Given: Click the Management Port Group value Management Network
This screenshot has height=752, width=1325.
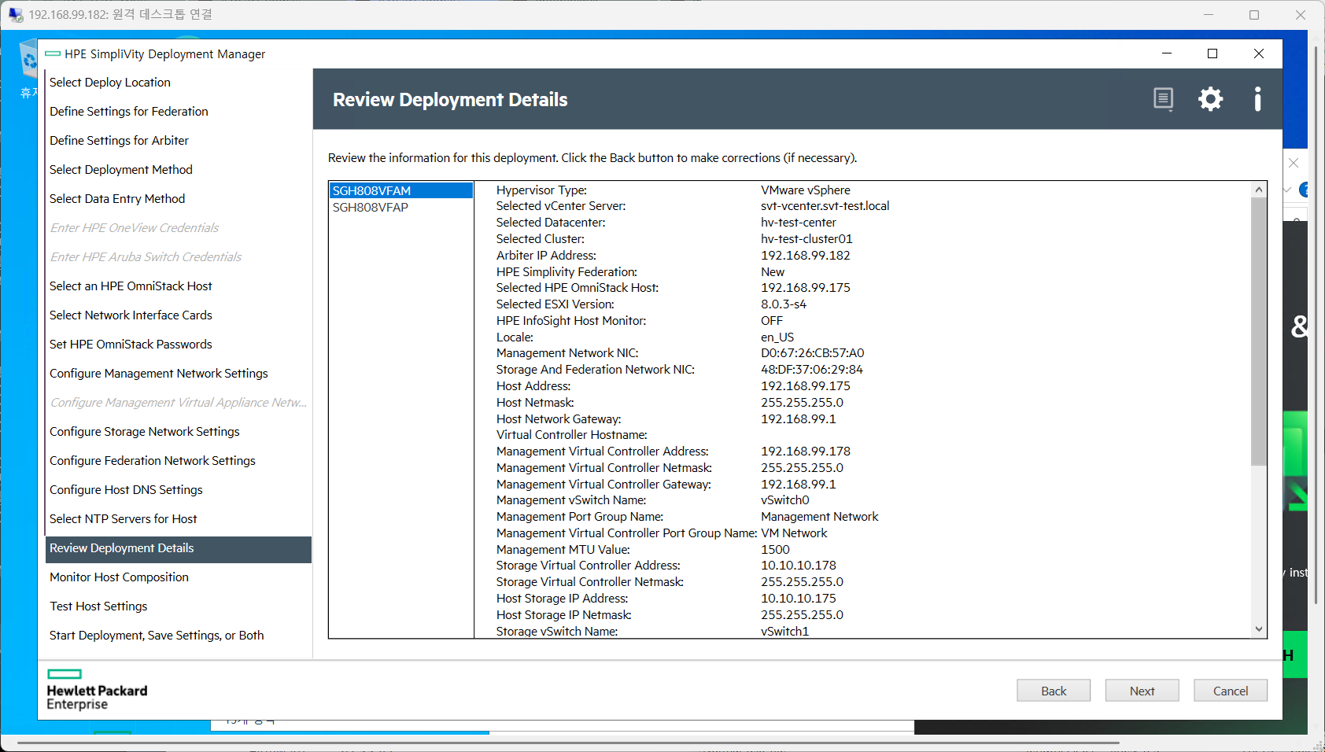Looking at the screenshot, I should point(819,517).
